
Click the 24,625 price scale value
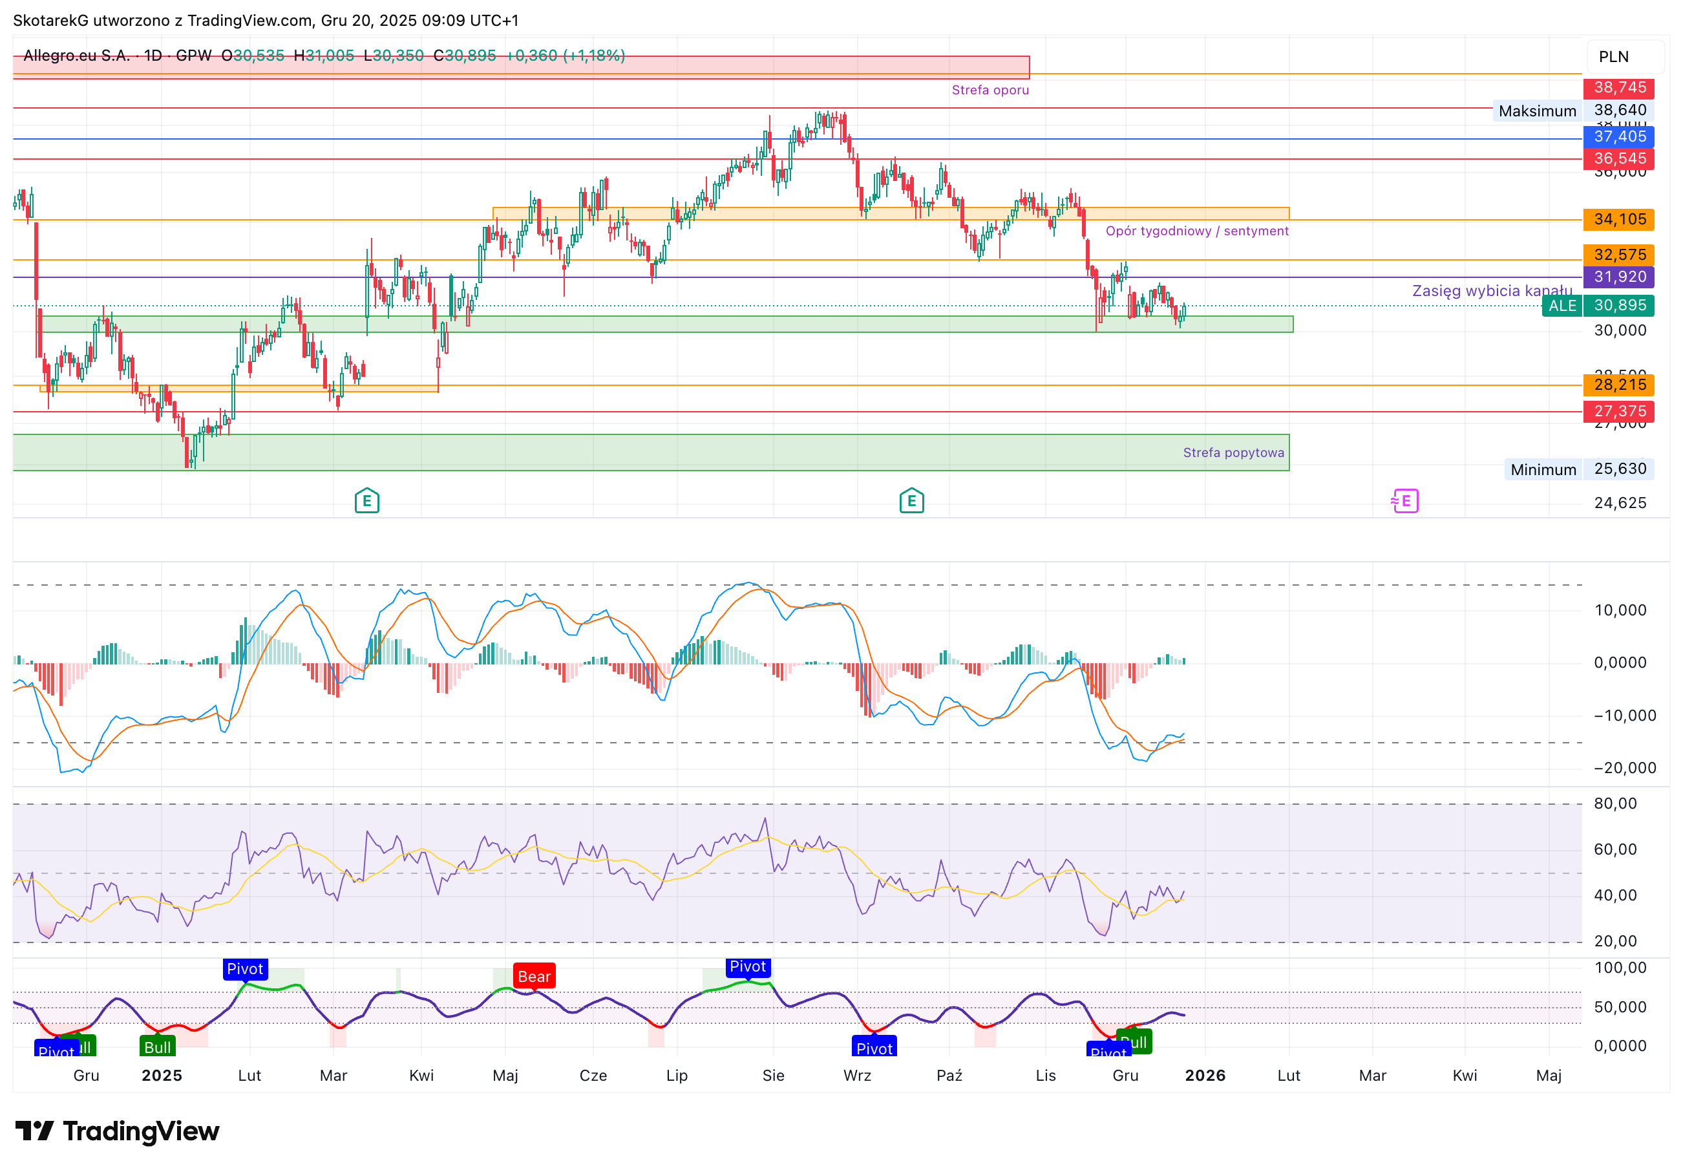tap(1620, 503)
